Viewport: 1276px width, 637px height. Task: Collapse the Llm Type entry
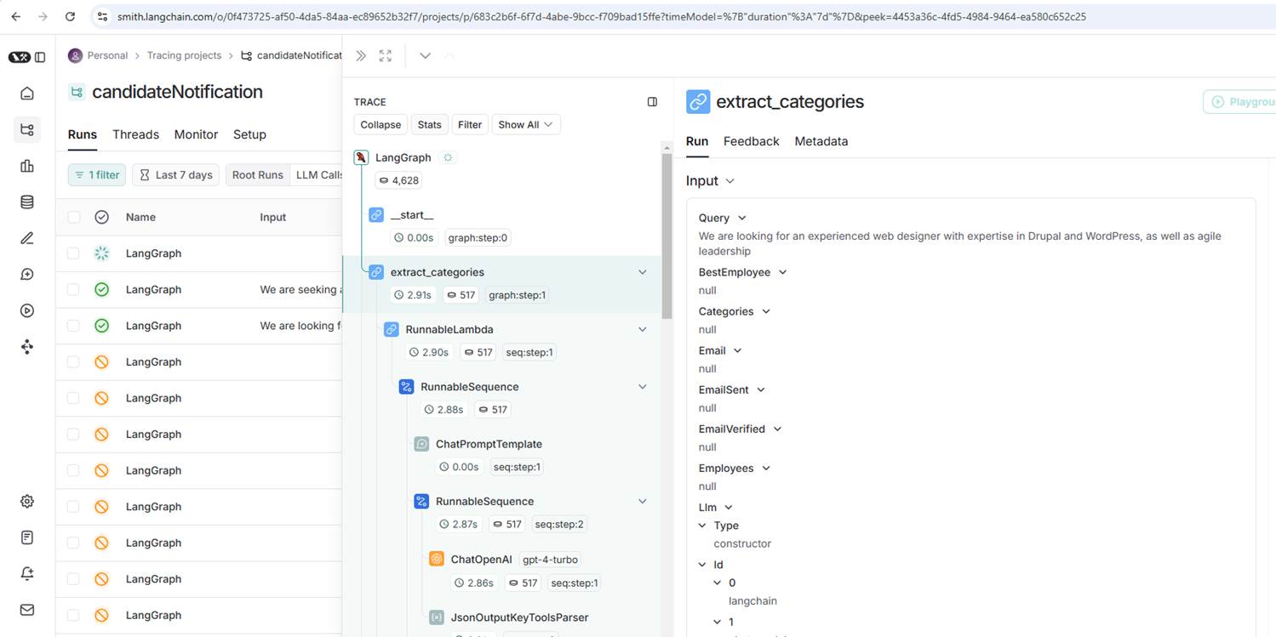click(703, 526)
